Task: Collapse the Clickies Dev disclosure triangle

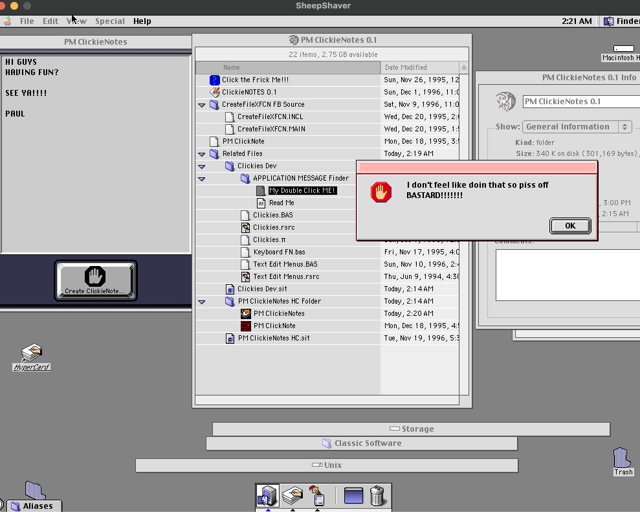Action: [x=202, y=166]
